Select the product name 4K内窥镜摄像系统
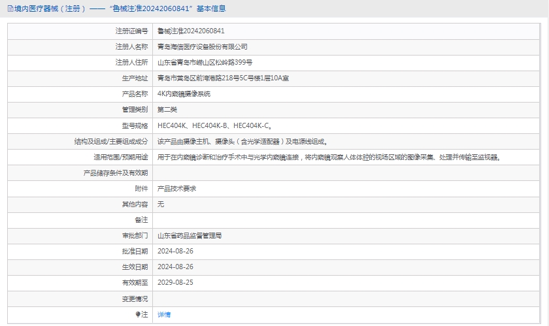This screenshot has width=549, height=326. 184,93
